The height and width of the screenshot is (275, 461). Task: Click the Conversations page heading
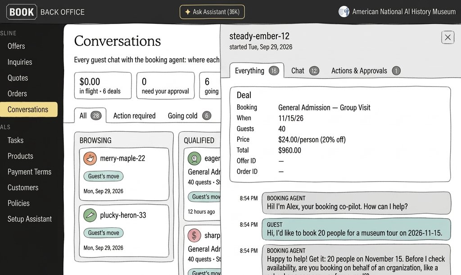[118, 41]
